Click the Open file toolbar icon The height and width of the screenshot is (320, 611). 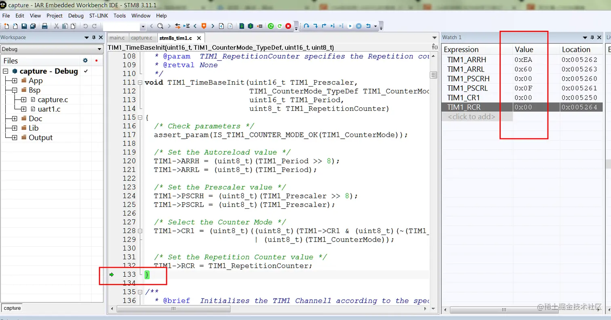15,26
